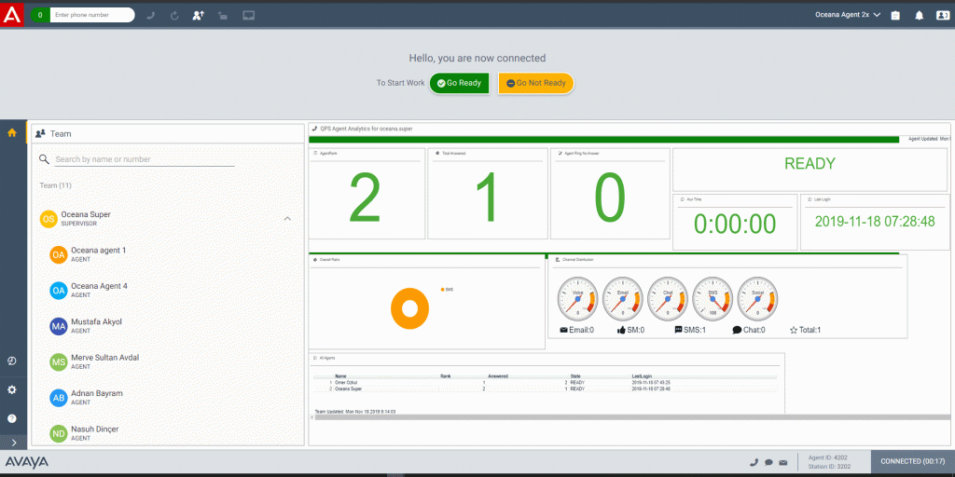Click the supervisor observe agent icon

(198, 16)
